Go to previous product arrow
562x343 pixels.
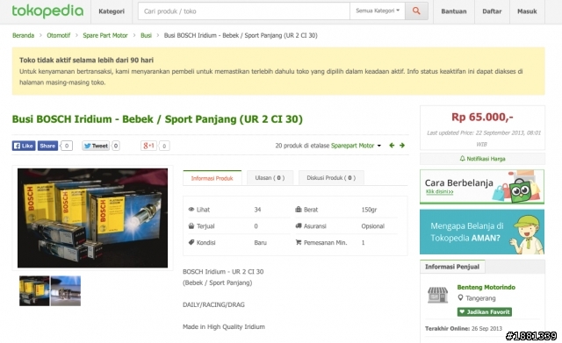[x=392, y=146]
